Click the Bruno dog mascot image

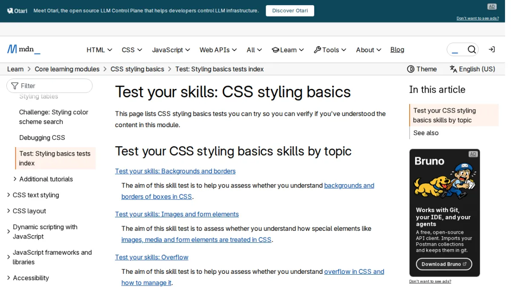[x=445, y=181]
